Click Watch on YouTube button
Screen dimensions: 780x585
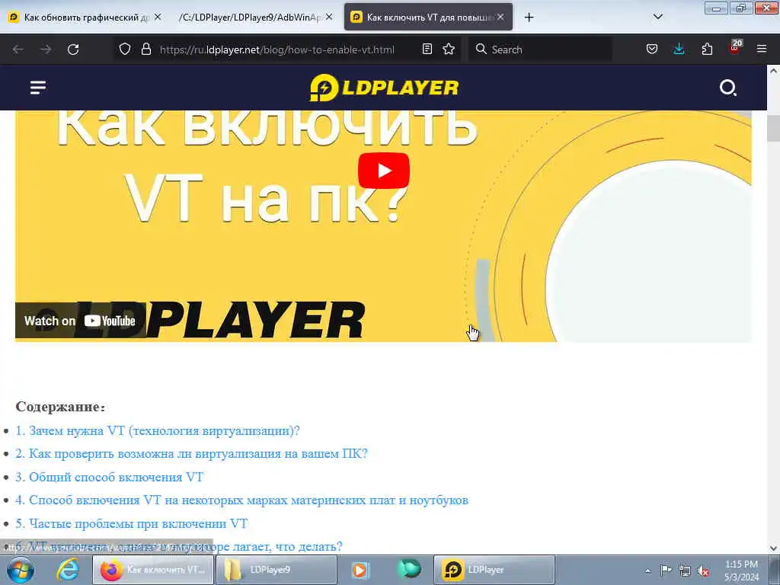[x=80, y=321]
